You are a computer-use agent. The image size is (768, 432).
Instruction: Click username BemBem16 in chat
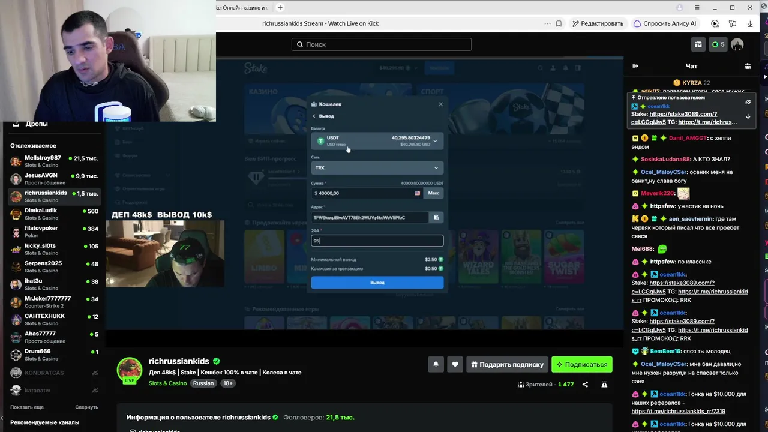[x=665, y=351]
